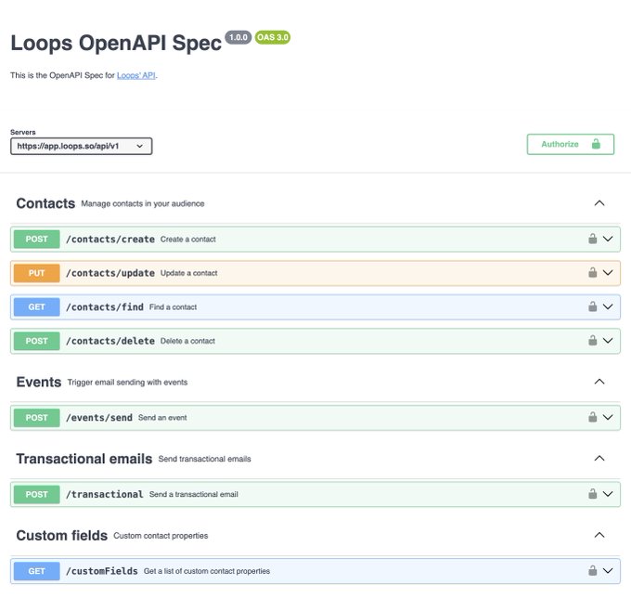This screenshot has width=631, height=598.
Task: Click the OAS 3.0 badge
Action: (x=273, y=37)
